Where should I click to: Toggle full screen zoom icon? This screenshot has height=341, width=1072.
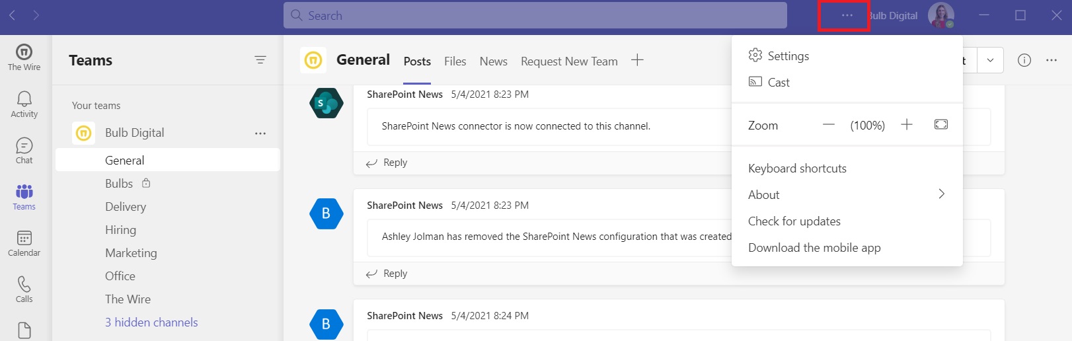coord(941,124)
